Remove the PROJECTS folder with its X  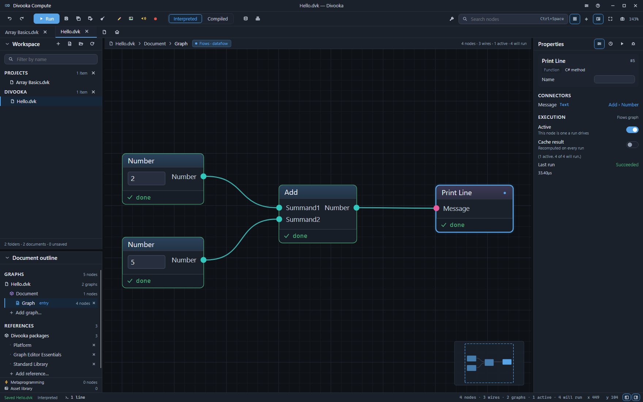pos(93,73)
